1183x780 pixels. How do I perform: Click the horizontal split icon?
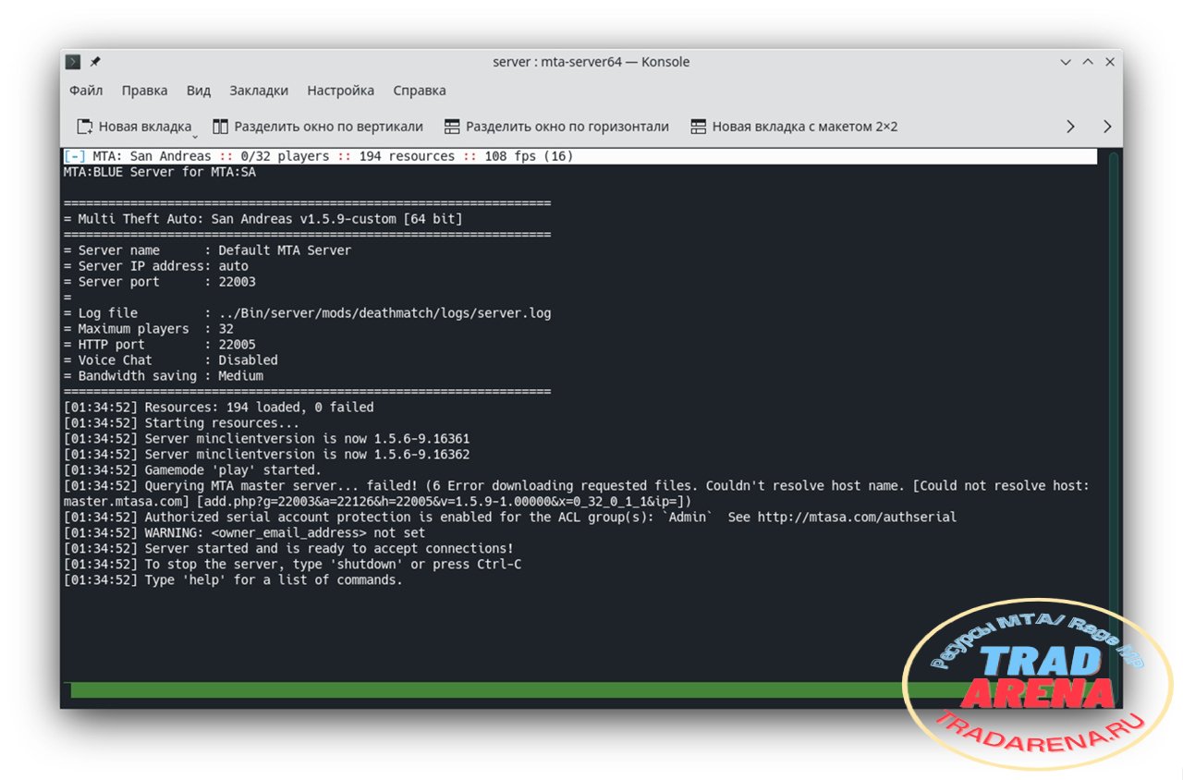(x=452, y=127)
